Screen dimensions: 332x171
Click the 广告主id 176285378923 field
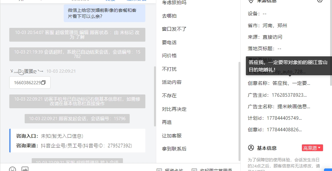pos(277,95)
